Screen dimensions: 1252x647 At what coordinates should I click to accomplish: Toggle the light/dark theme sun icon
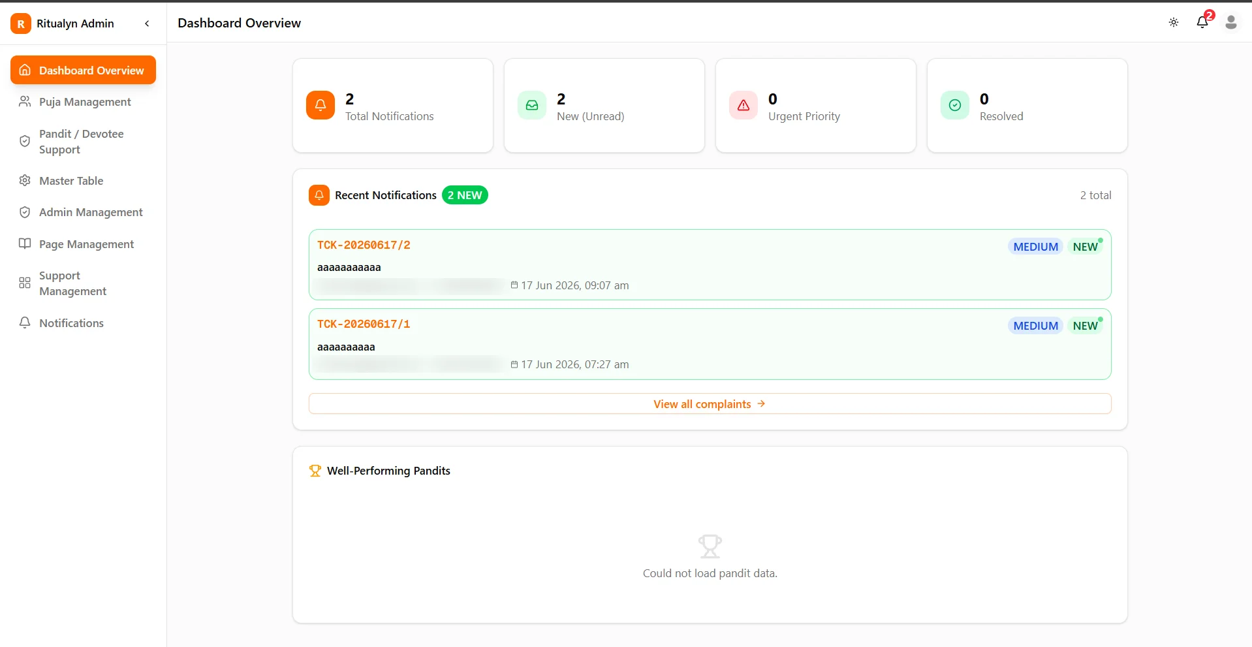coord(1173,23)
